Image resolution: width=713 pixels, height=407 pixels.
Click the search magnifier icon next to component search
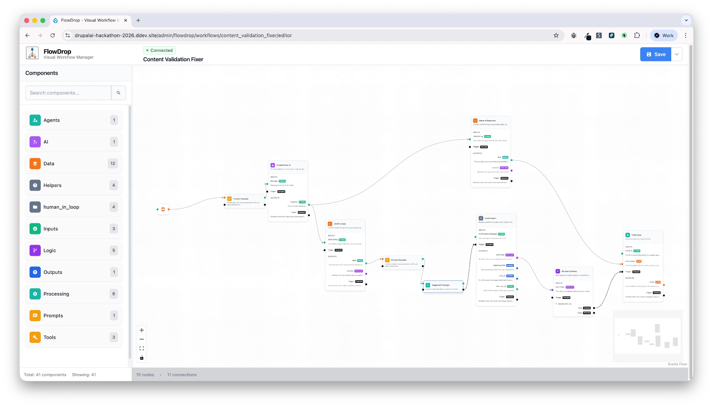(x=119, y=93)
